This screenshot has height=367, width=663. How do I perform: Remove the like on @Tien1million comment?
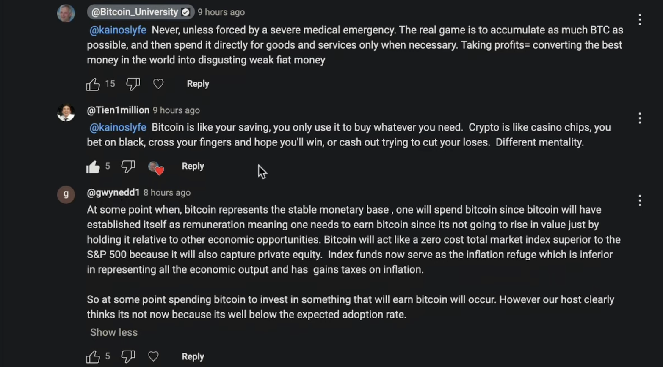click(93, 167)
